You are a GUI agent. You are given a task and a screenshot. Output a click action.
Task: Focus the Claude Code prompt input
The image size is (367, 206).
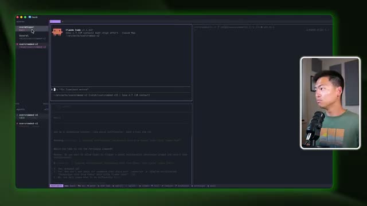point(121,89)
